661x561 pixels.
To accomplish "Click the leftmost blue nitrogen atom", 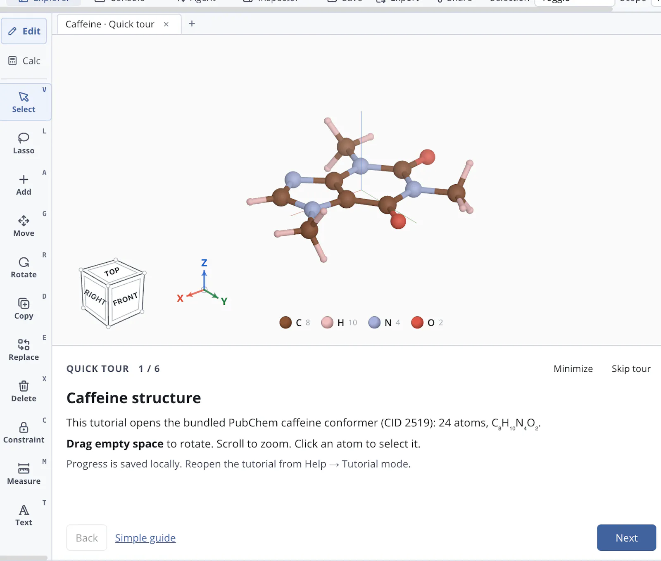I will [x=293, y=180].
